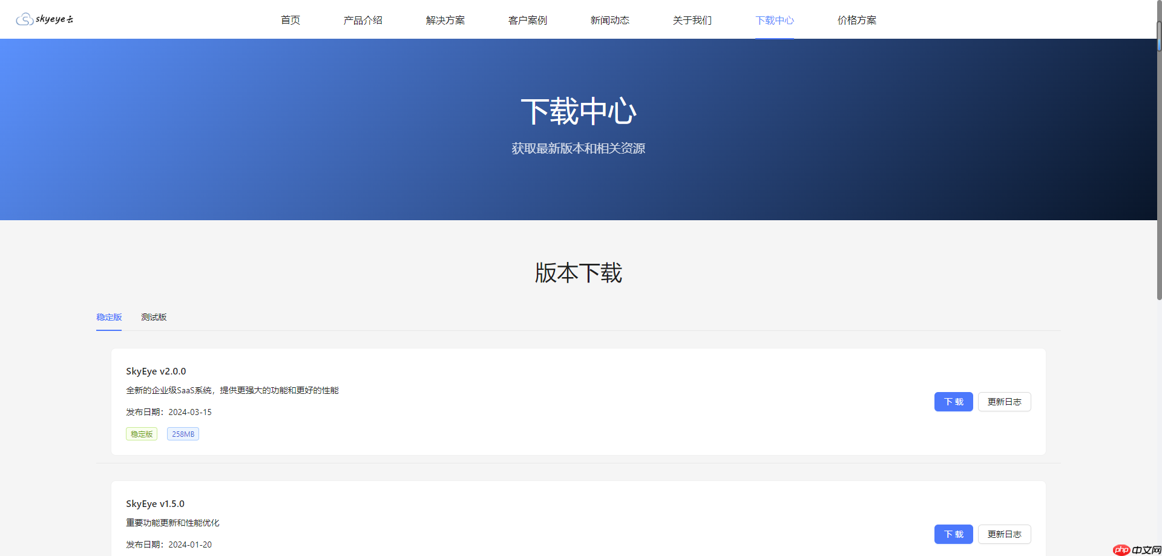Open the 价格方案 page

(856, 20)
